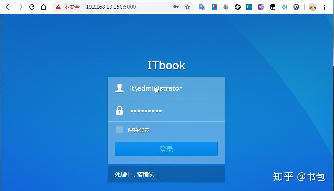Enable the 保持登录 checkbox

click(x=119, y=130)
